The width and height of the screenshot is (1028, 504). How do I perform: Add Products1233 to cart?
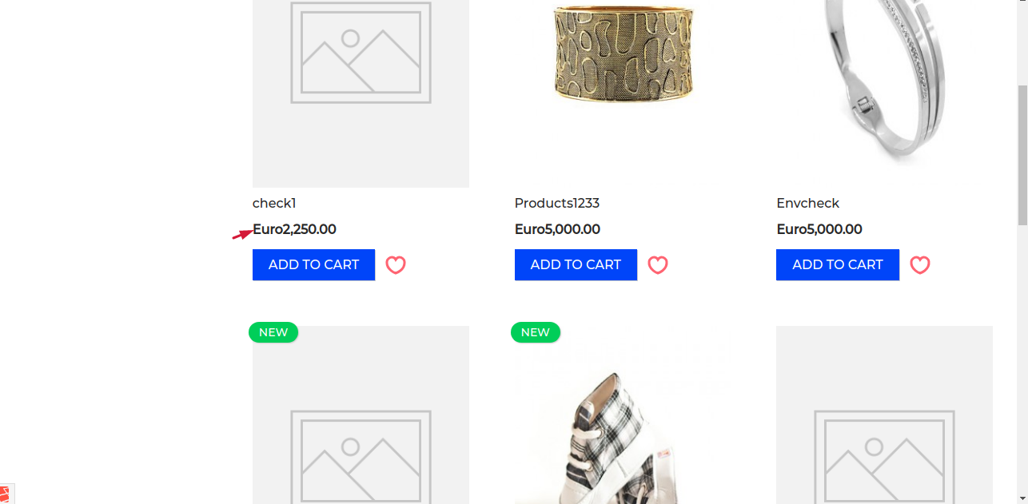point(576,264)
